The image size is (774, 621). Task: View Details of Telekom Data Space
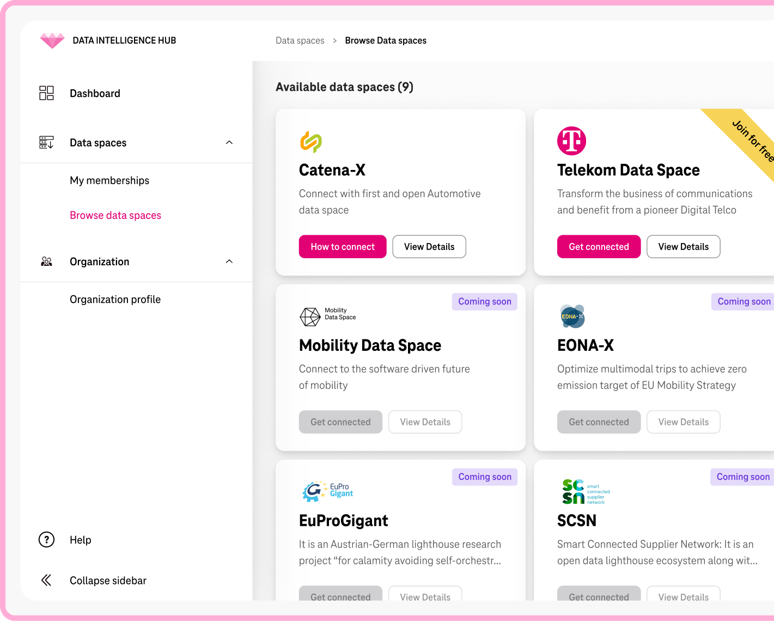[x=683, y=247]
